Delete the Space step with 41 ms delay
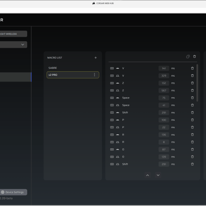Viewport: 206px width, 206px height. 192,105
